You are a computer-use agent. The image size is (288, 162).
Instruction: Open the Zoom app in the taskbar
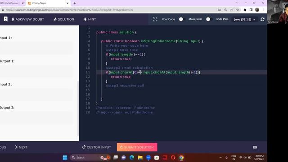pyautogui.click(x=148, y=157)
